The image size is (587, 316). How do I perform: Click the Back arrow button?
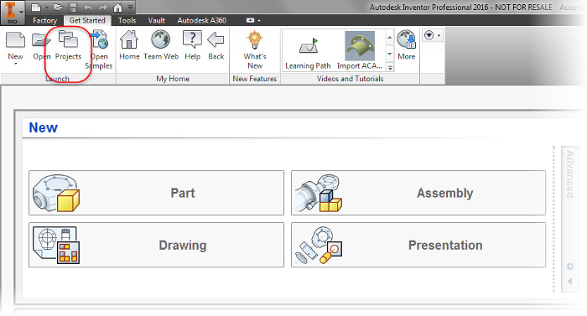click(216, 46)
